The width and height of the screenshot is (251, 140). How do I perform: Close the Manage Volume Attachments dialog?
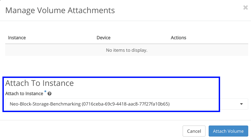(x=245, y=8)
